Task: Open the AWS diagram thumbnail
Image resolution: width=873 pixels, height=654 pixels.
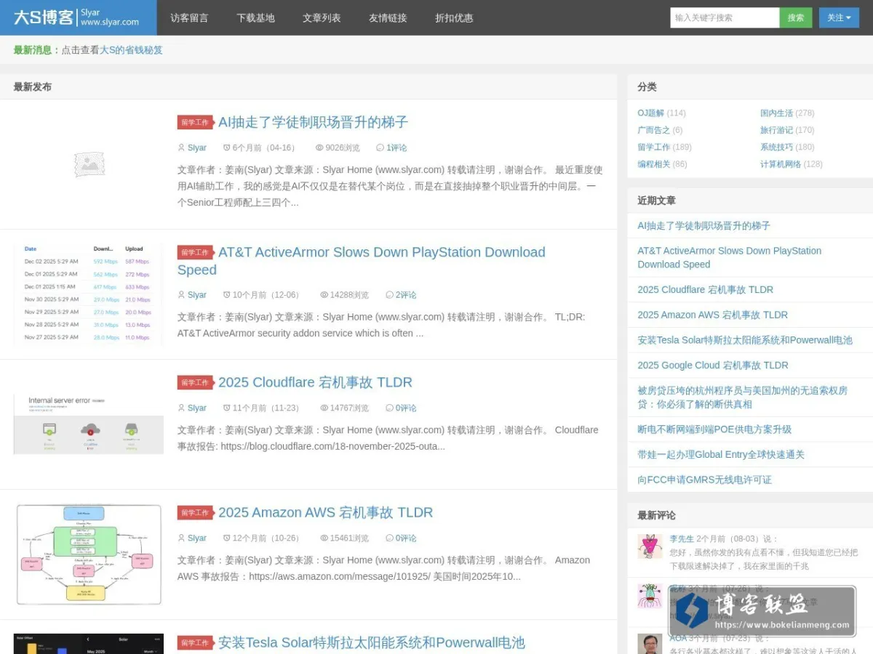Action: 88,554
